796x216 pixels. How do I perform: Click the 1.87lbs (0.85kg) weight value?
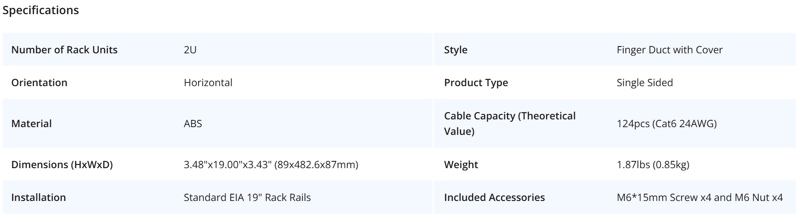pos(653,165)
